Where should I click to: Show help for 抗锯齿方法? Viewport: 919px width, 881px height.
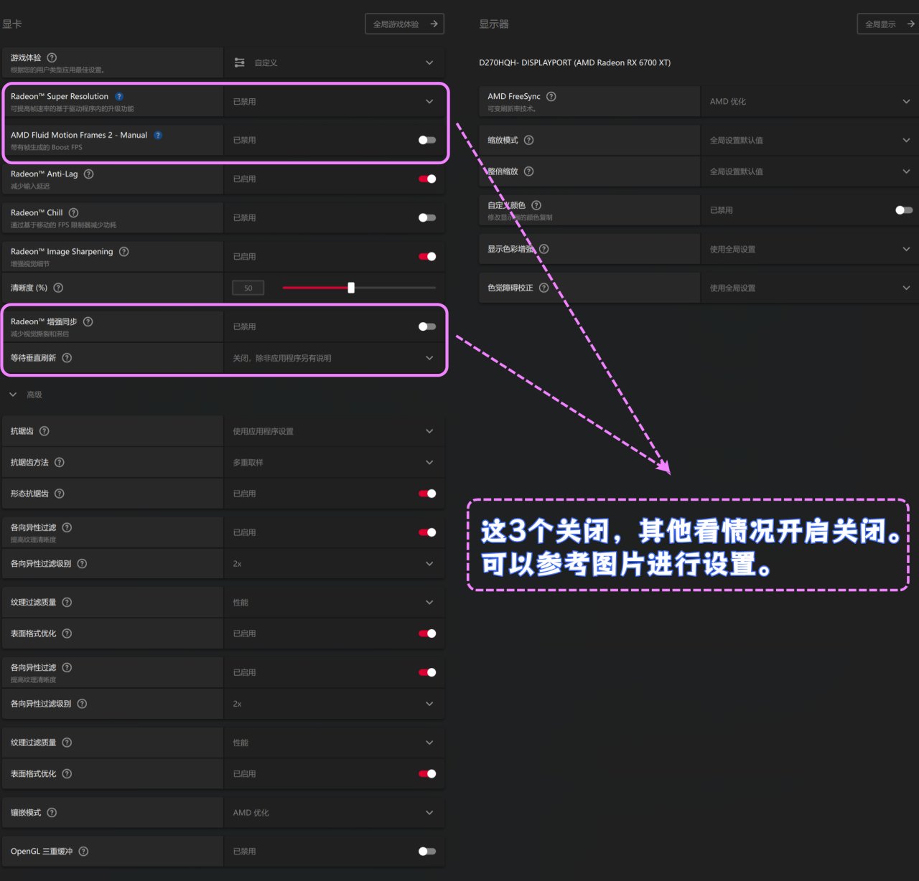tap(60, 463)
